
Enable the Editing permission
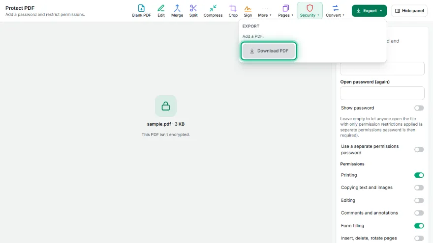pos(419,200)
